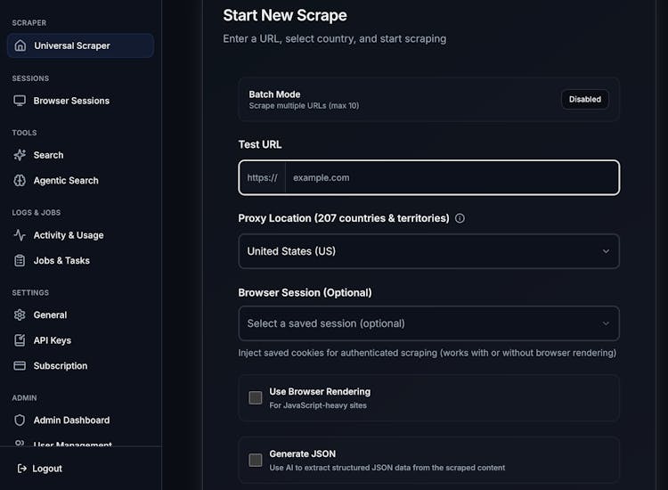This screenshot has width=668, height=490.
Task: Click the API Keys icon
Action: (x=20, y=340)
